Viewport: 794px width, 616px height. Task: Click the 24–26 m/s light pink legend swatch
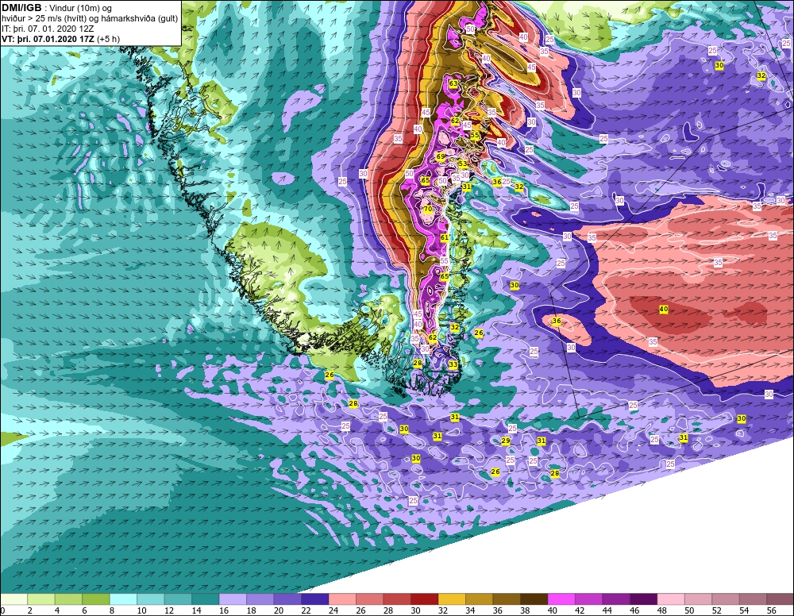pos(341,599)
